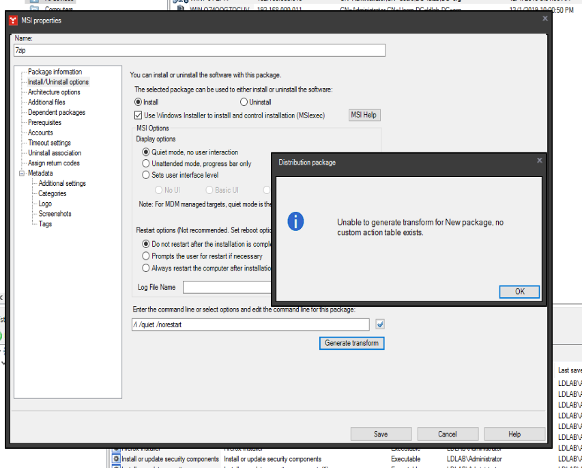Image resolution: width=582 pixels, height=468 pixels.
Task: Select Prompts the user for restart option
Action: pos(146,256)
